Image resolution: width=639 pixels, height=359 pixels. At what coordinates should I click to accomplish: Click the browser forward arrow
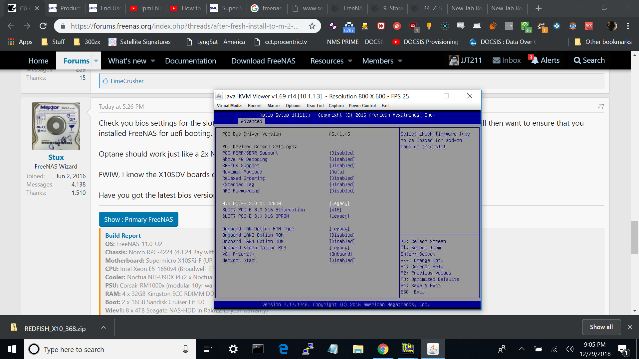[x=27, y=26]
